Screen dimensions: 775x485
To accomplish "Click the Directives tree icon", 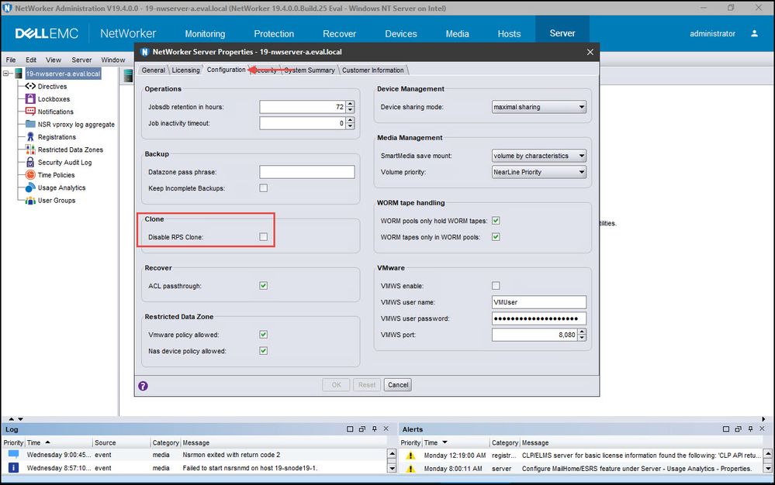I will (x=30, y=86).
